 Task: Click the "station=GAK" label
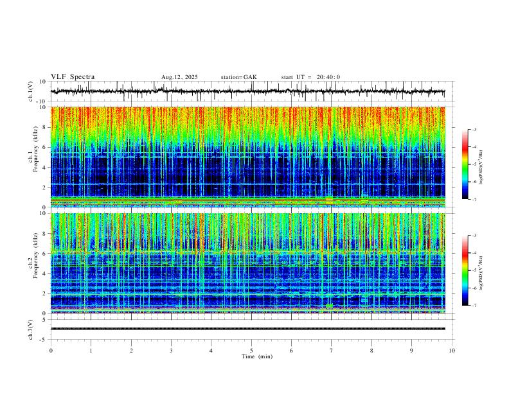point(238,77)
